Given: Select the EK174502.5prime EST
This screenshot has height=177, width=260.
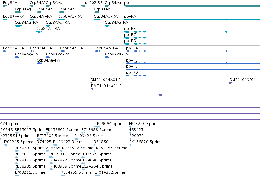Looking at the screenshot, I should (x=61, y=151).
